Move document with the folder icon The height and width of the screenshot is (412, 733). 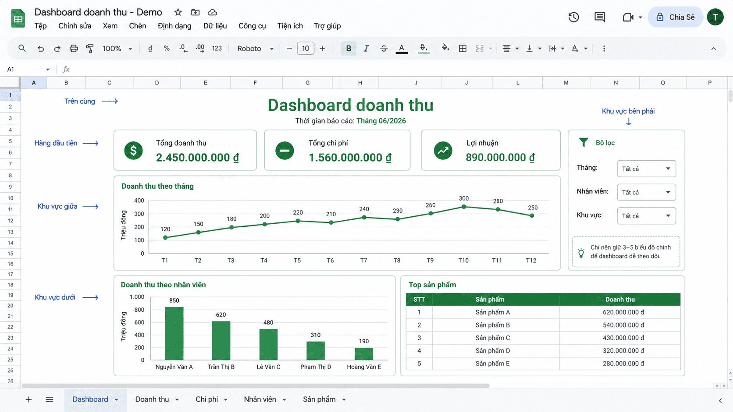tap(195, 12)
